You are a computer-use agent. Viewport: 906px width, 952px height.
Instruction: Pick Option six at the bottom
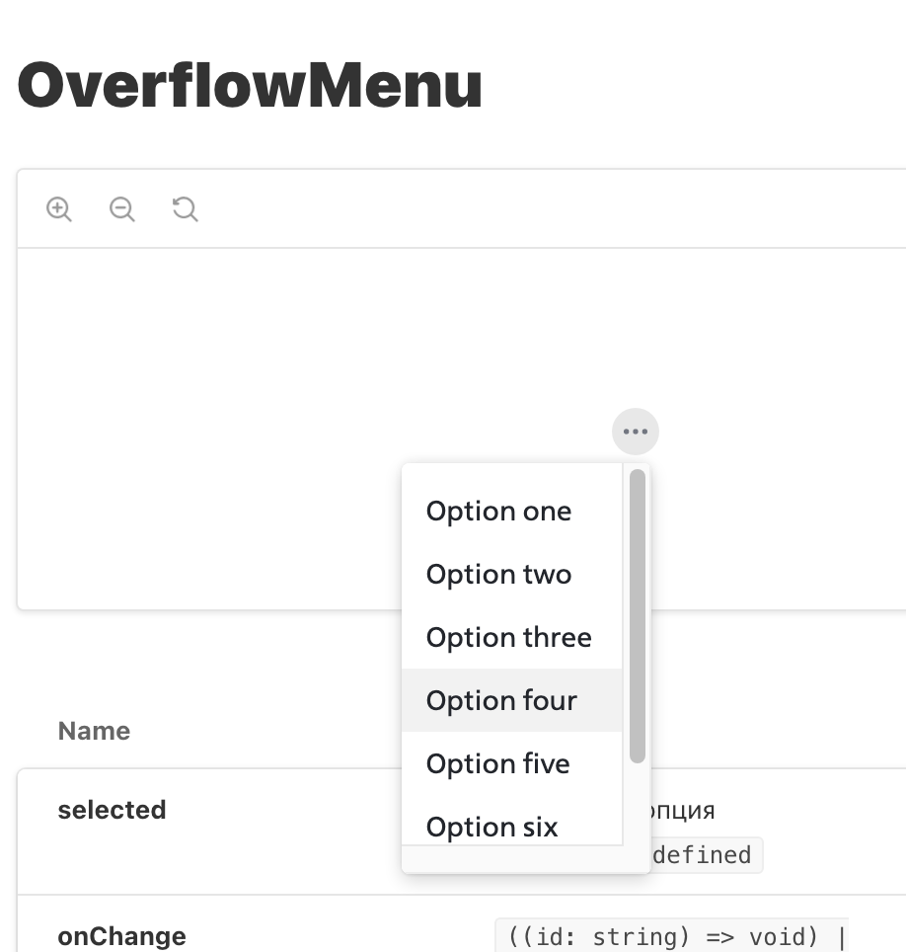[x=491, y=827]
